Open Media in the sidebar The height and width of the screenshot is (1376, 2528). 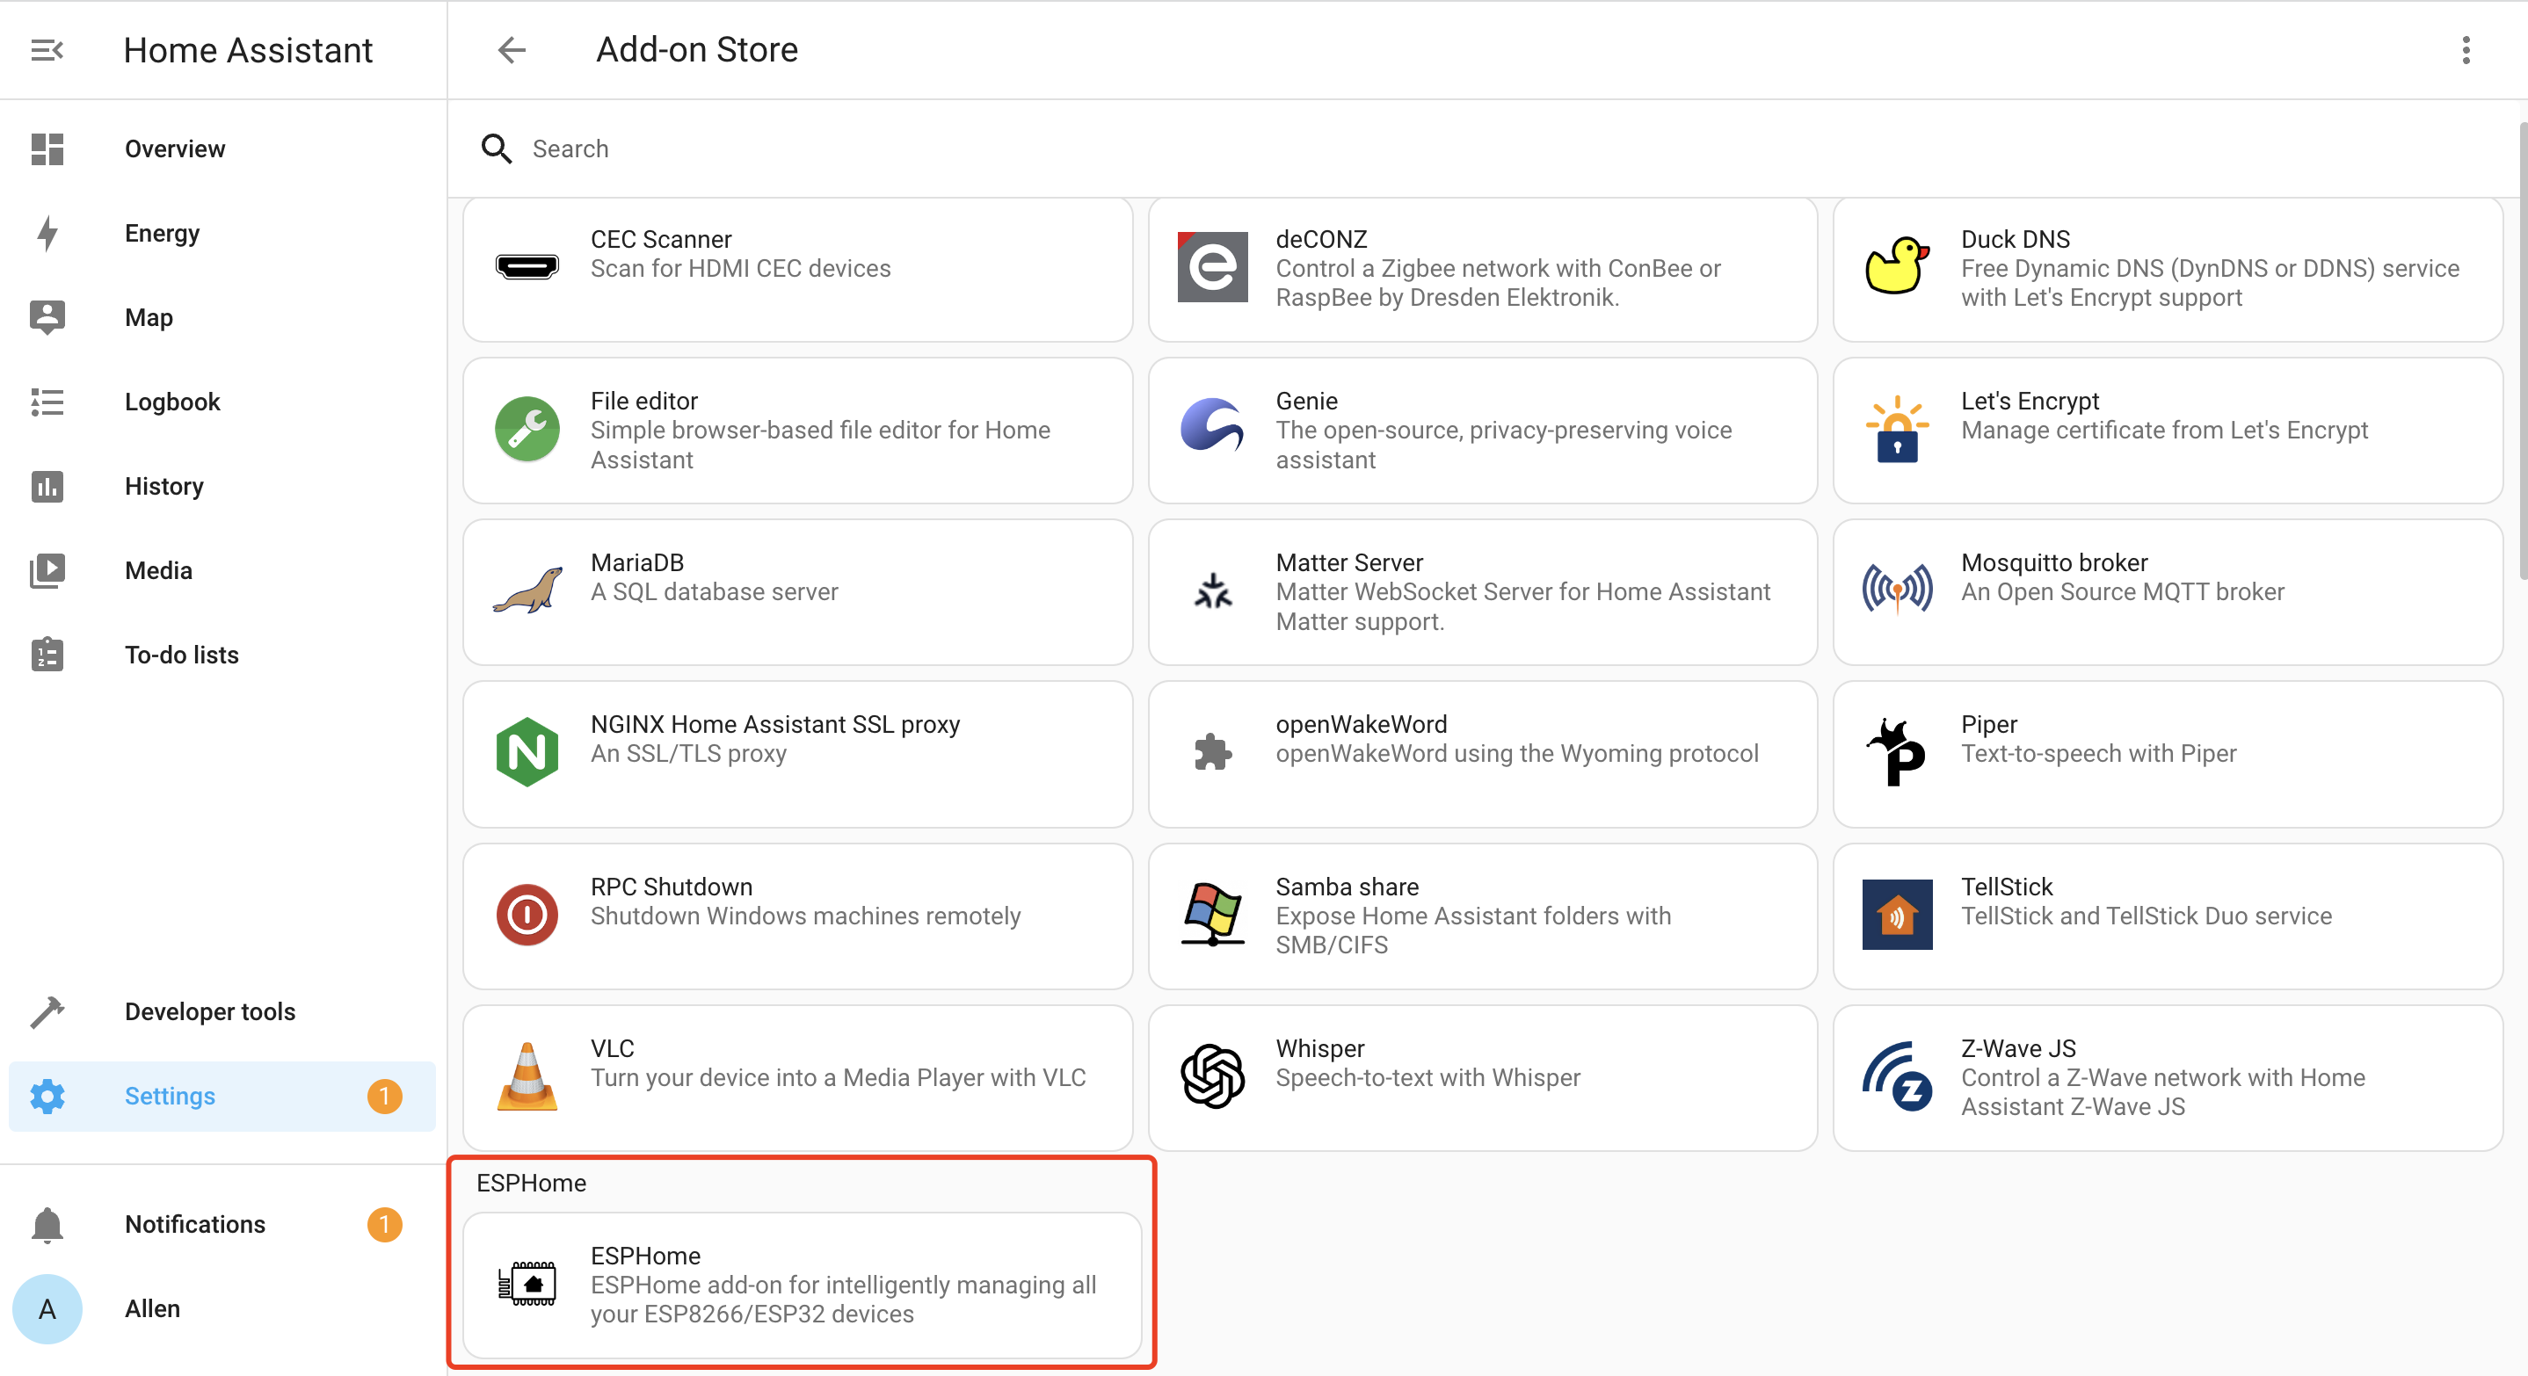tap(158, 571)
